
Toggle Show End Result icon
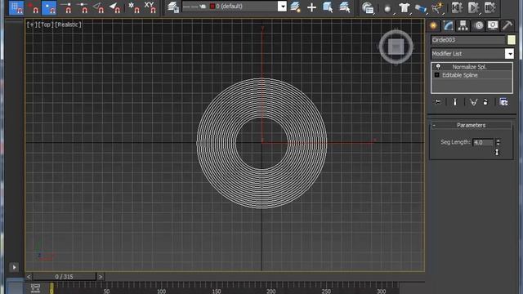click(455, 102)
